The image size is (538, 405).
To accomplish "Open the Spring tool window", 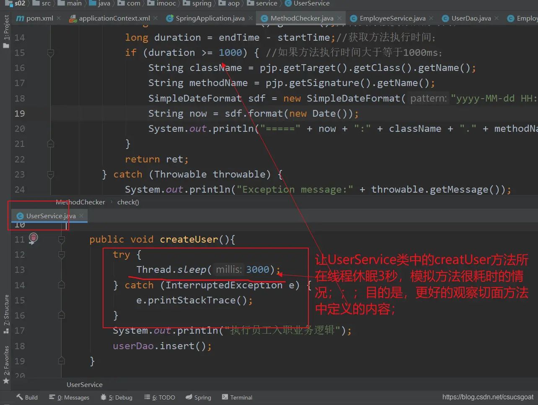I will click(199, 397).
